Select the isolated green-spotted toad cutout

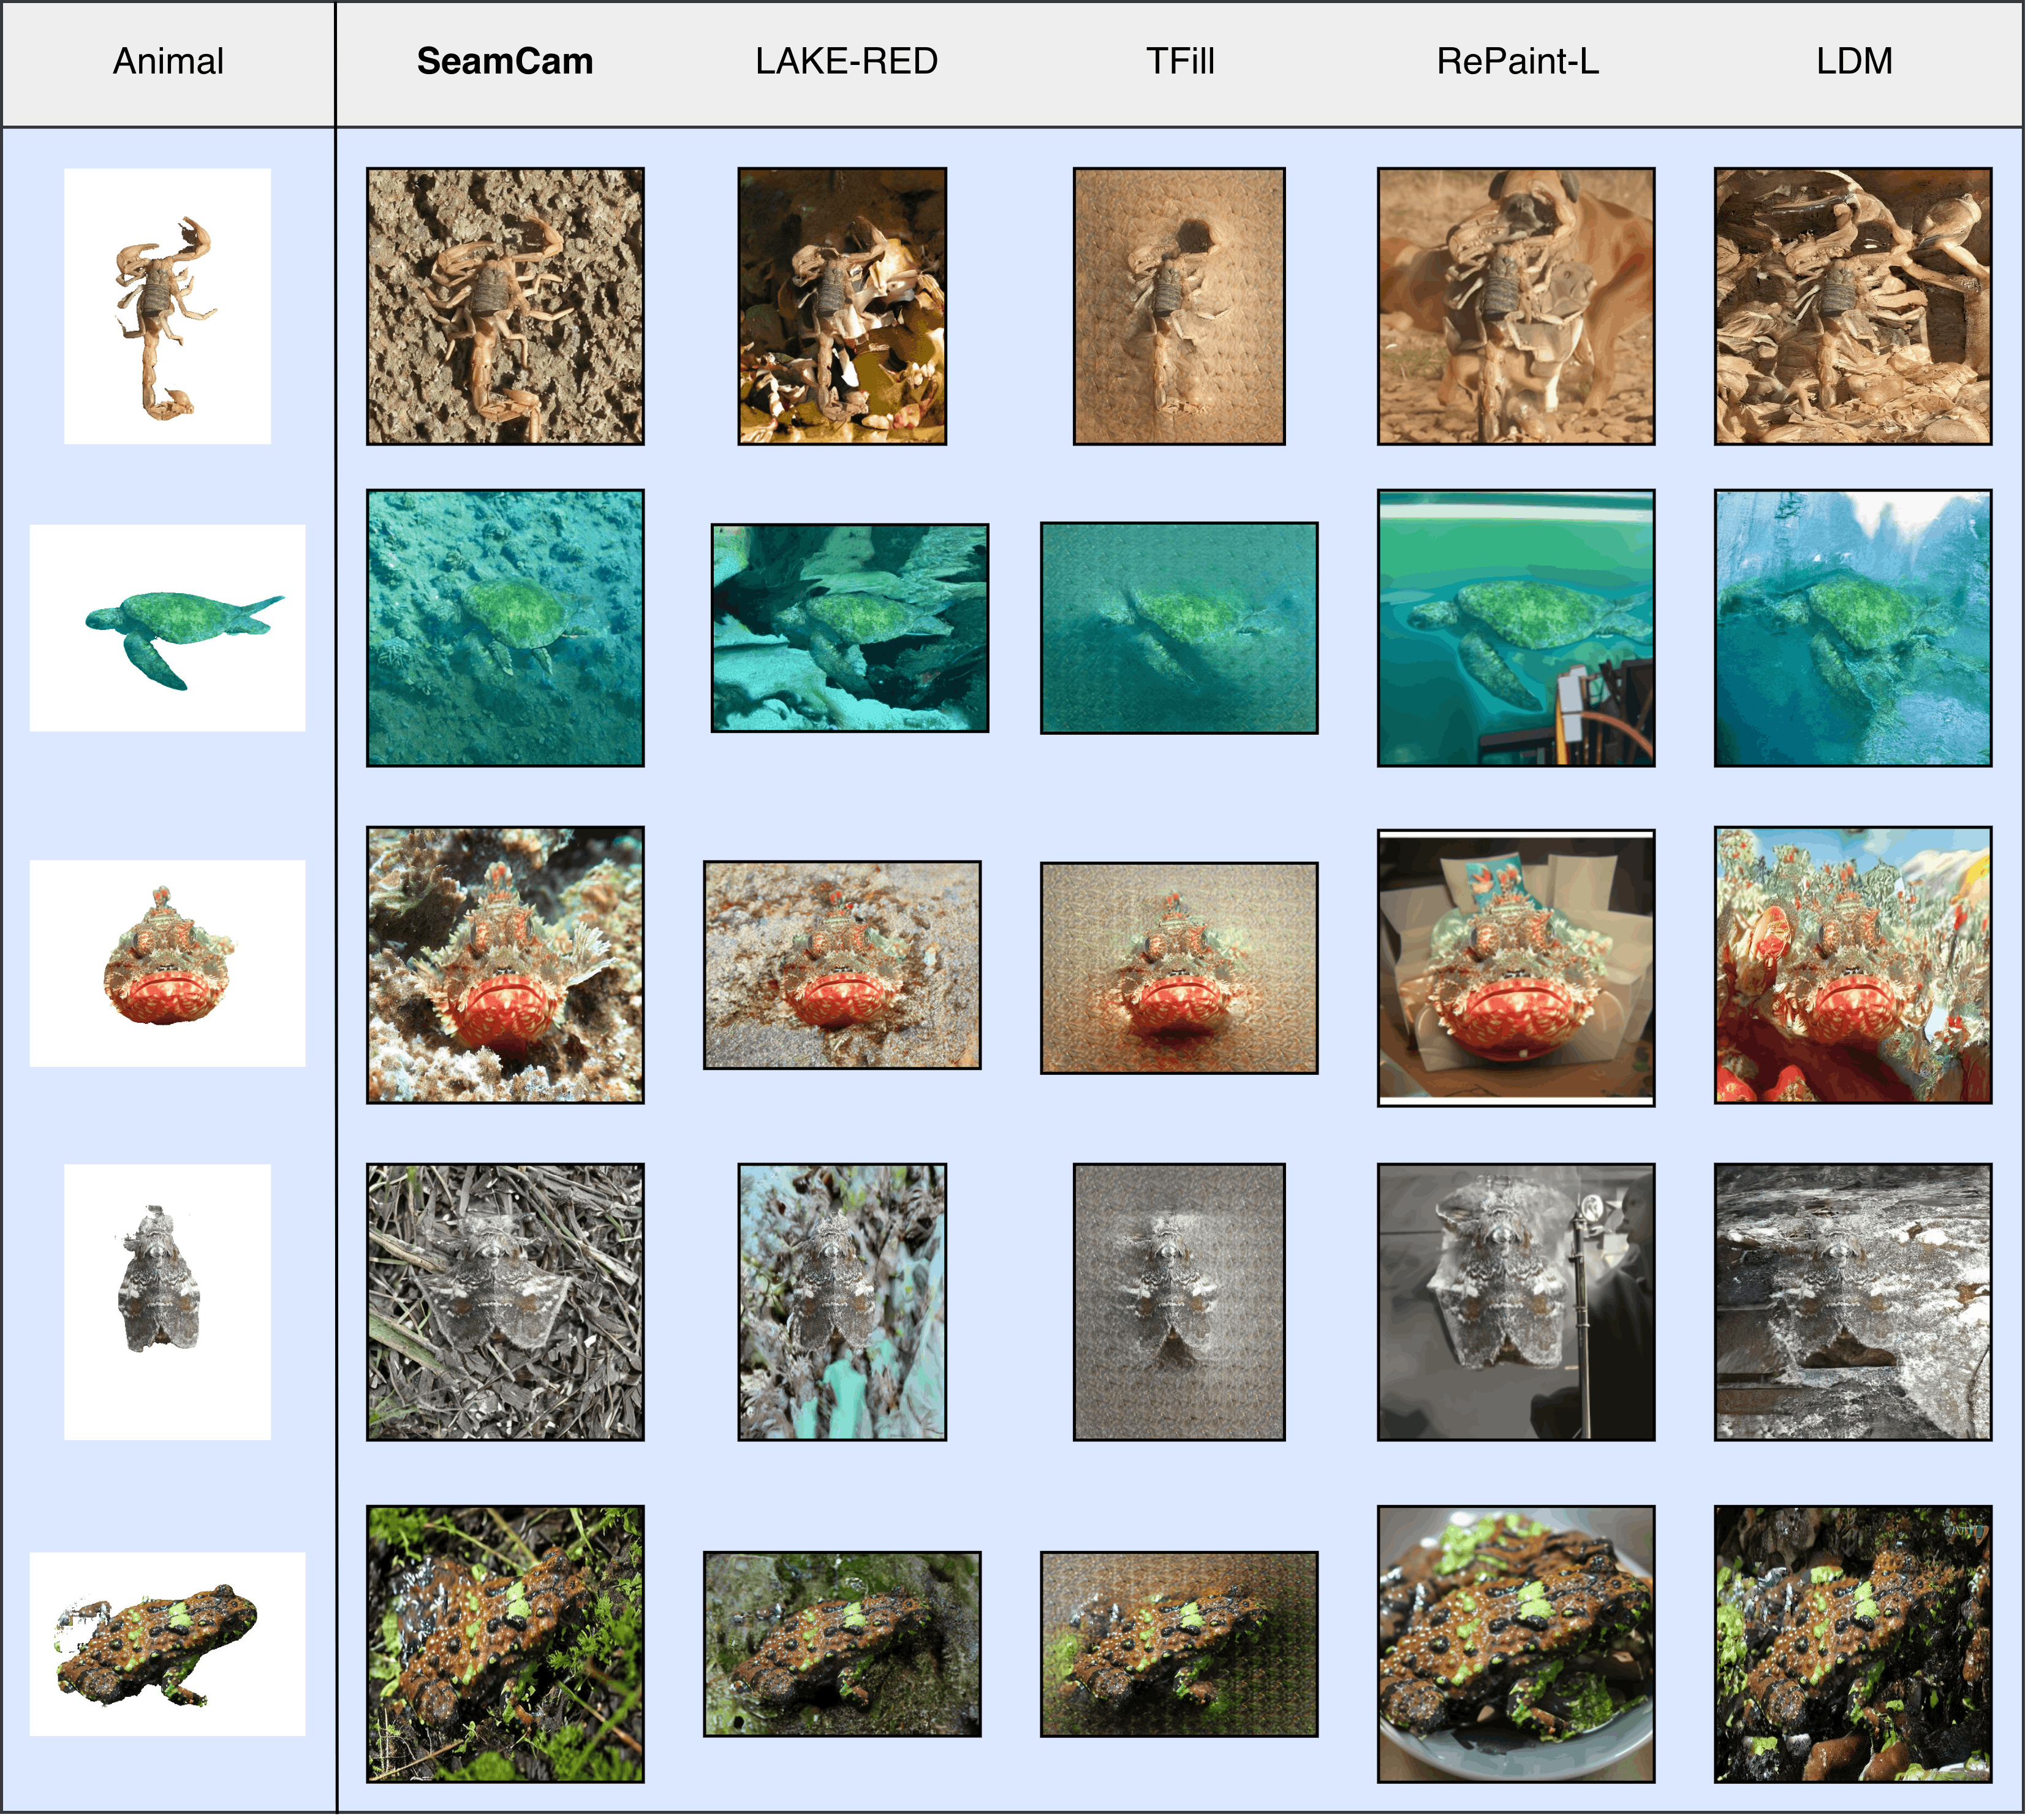click(168, 1645)
